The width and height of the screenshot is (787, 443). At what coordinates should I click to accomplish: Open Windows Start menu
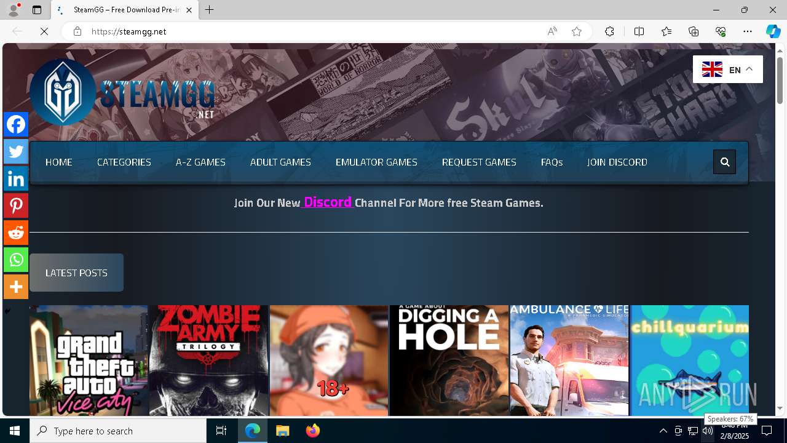pyautogui.click(x=15, y=431)
